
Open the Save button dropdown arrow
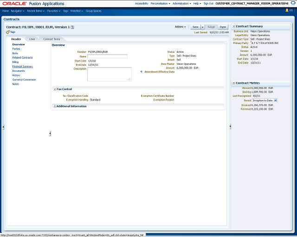pos(202,27)
